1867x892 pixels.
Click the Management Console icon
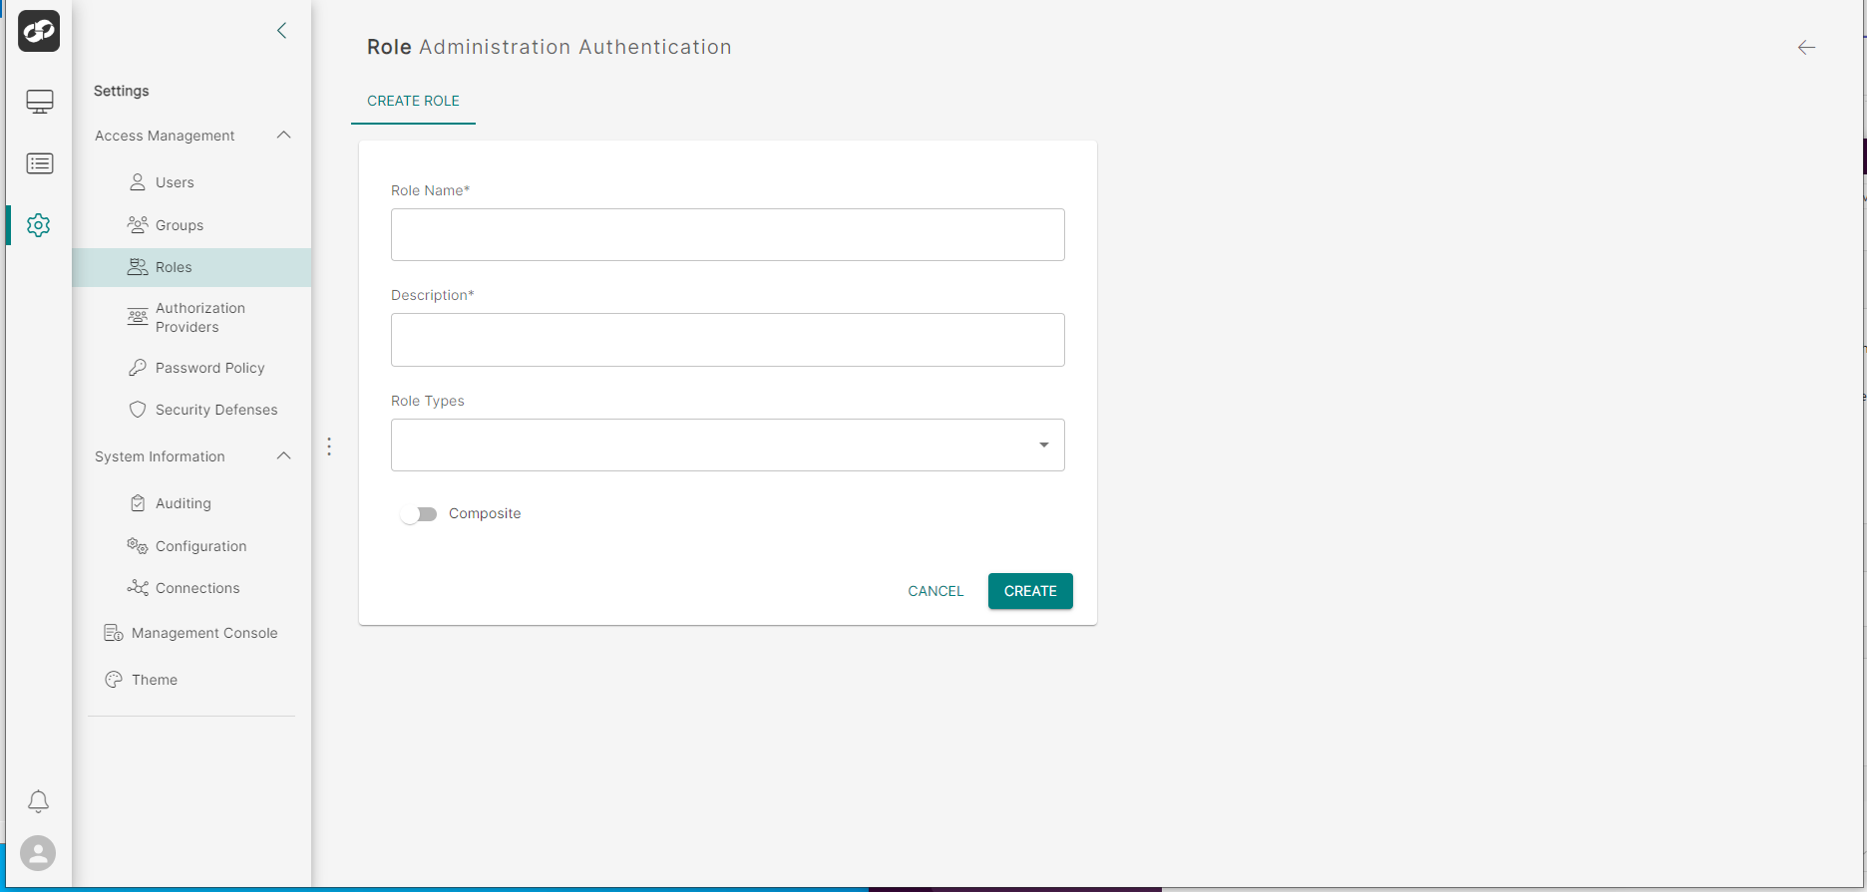tap(114, 633)
